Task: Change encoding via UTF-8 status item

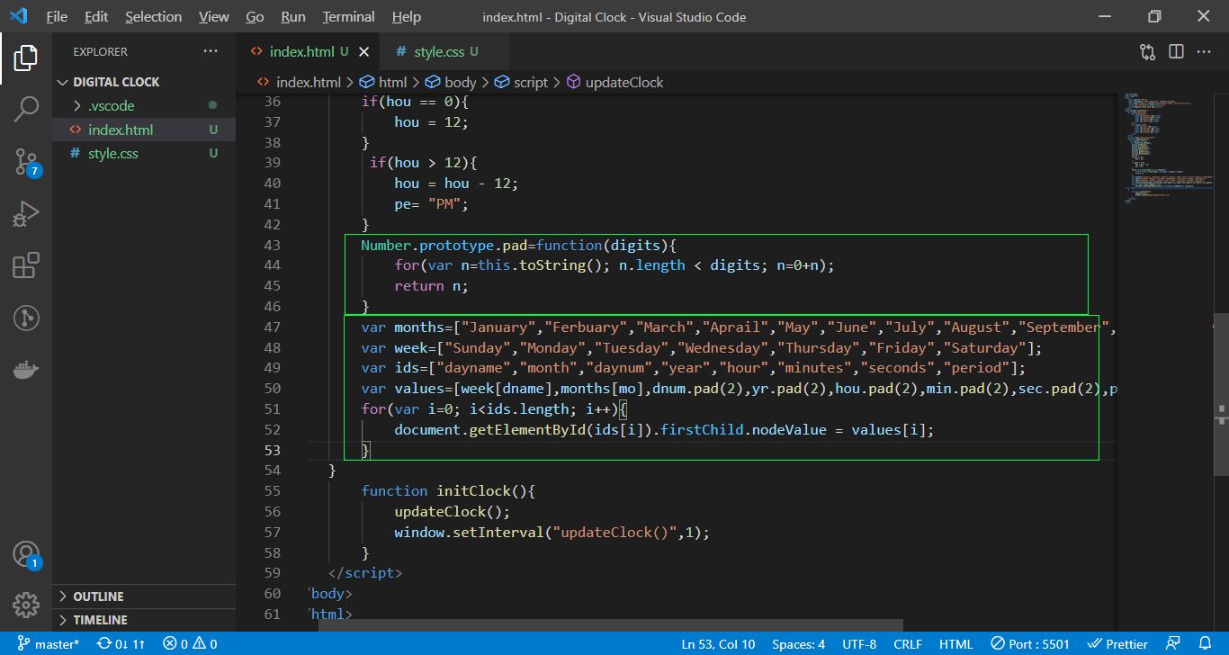Action: [x=859, y=643]
